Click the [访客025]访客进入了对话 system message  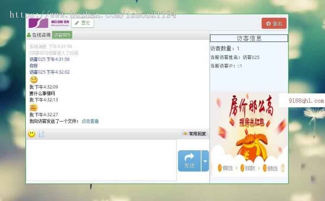click(x=54, y=53)
